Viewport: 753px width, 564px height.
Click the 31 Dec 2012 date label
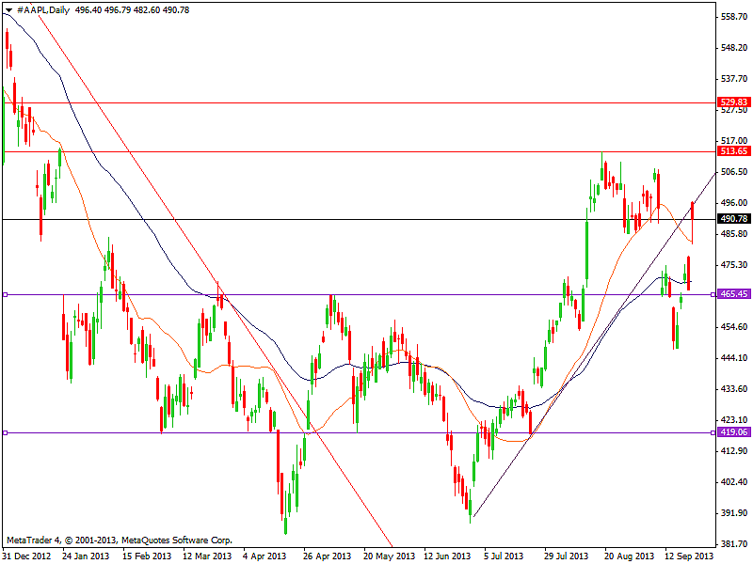(26, 556)
